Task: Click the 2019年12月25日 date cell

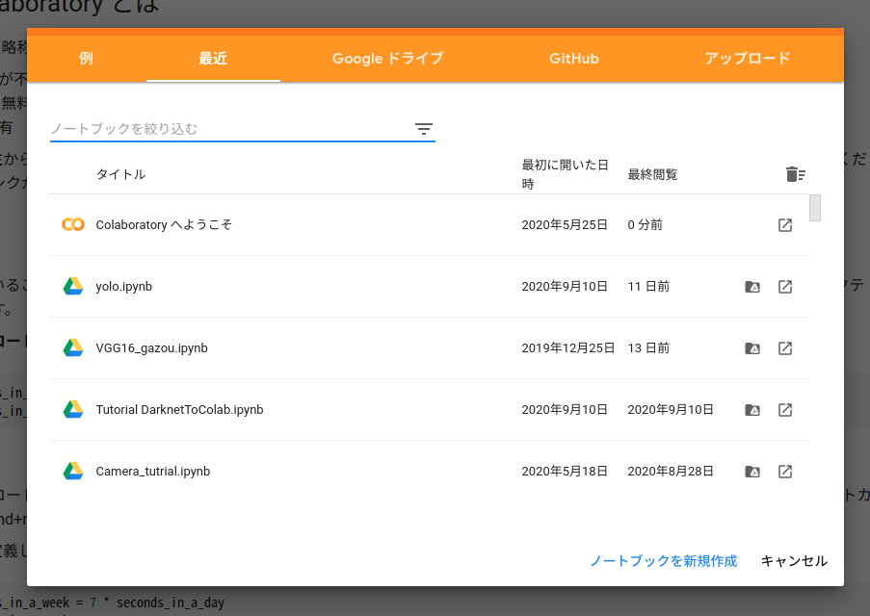Action: click(x=567, y=347)
